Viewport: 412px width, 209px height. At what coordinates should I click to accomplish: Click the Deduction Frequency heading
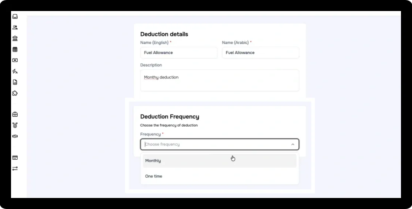click(x=170, y=117)
